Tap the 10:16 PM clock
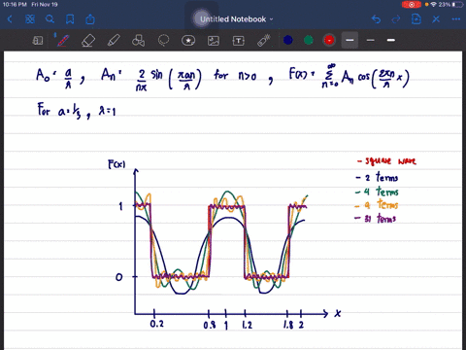This screenshot has height=350, width=466. pyautogui.click(x=15, y=5)
